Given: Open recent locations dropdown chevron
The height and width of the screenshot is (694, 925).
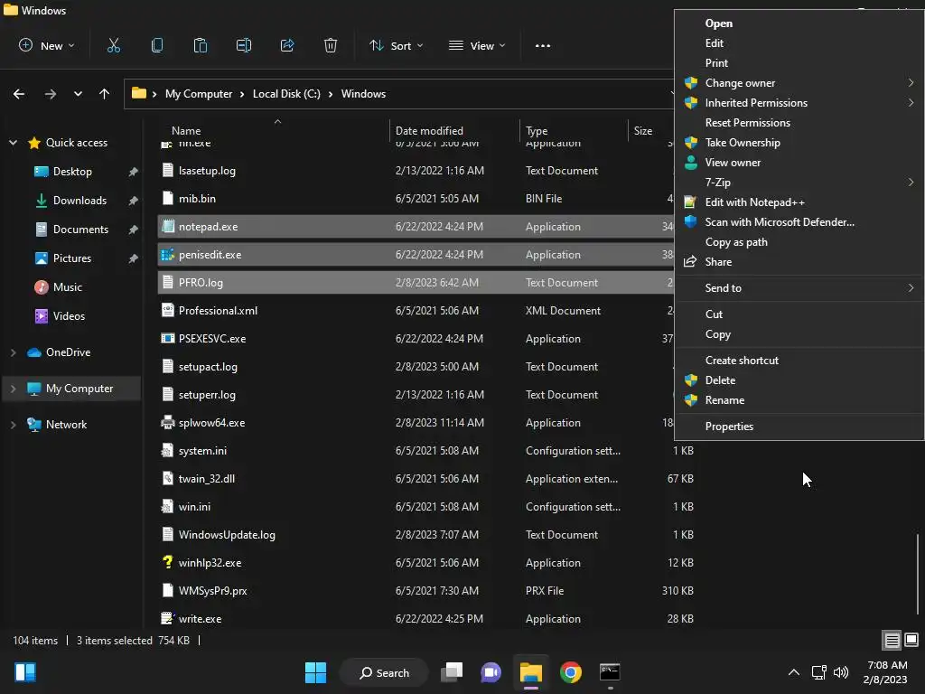Looking at the screenshot, I should [78, 94].
